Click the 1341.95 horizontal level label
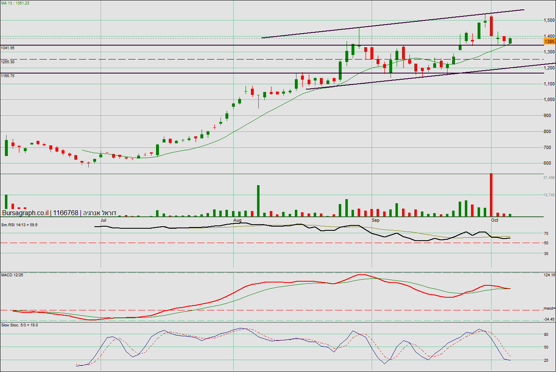 click(8, 48)
